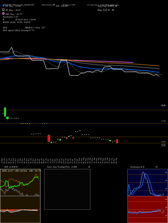Click the last red candlestick at right end
Screen dimensions: 168x223
click(117, 141)
